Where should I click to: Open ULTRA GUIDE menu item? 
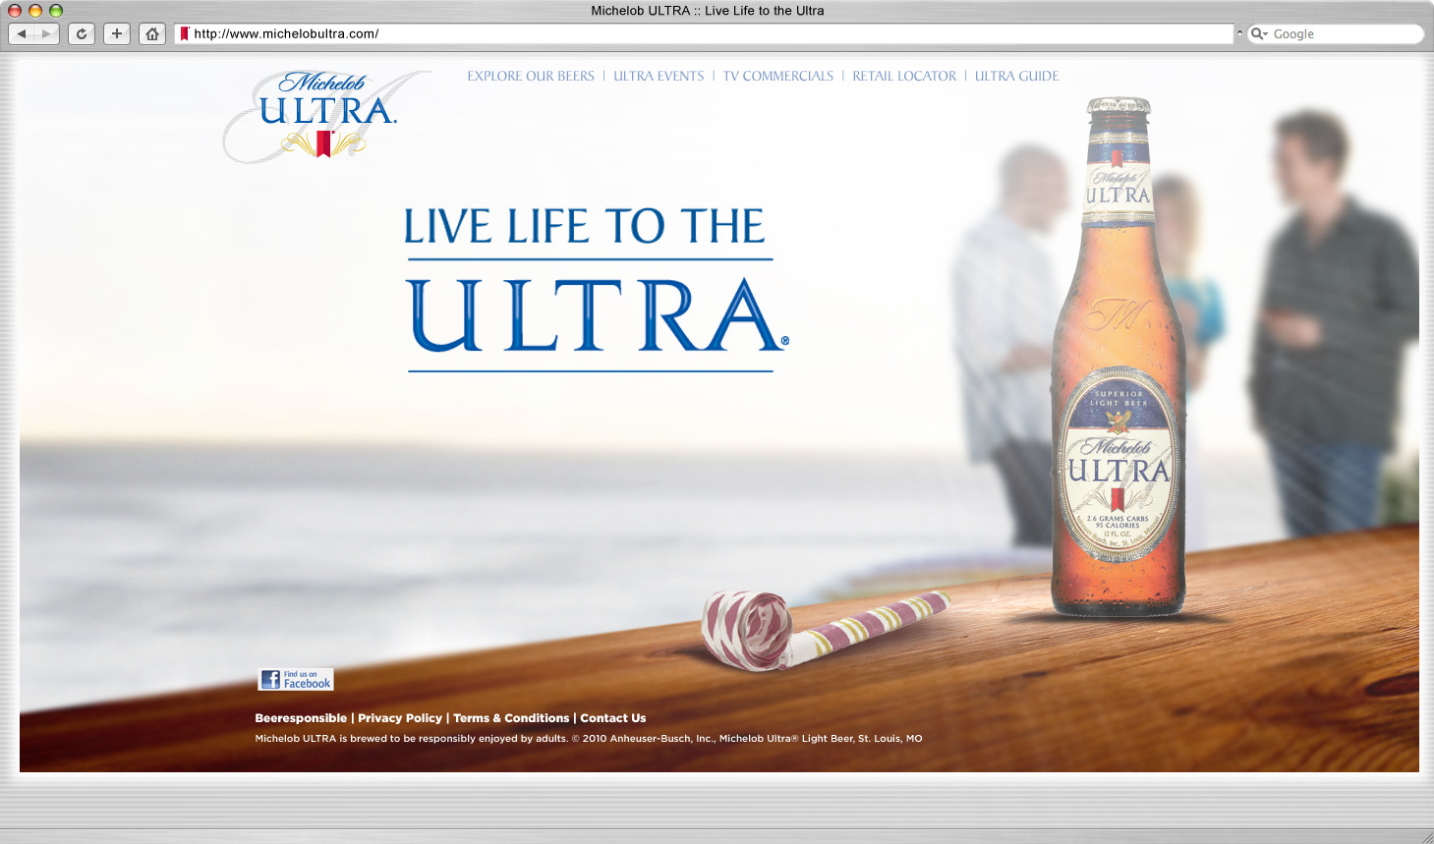coord(1016,76)
